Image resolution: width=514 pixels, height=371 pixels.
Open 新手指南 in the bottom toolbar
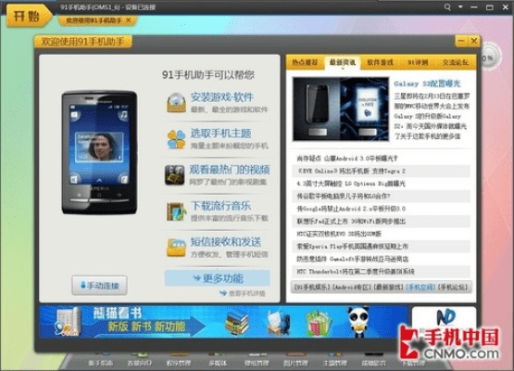(100, 364)
